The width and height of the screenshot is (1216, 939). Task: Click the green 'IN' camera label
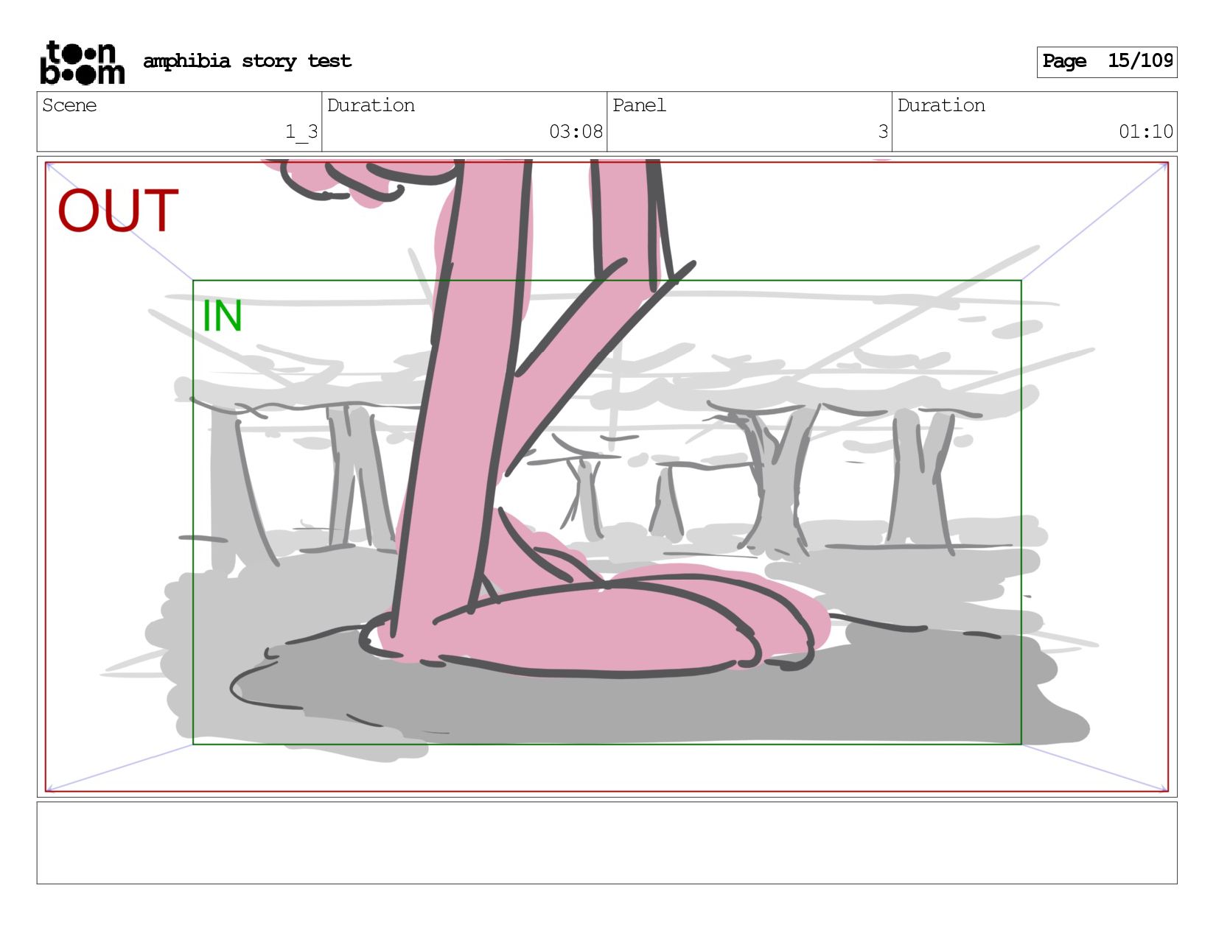click(x=222, y=316)
